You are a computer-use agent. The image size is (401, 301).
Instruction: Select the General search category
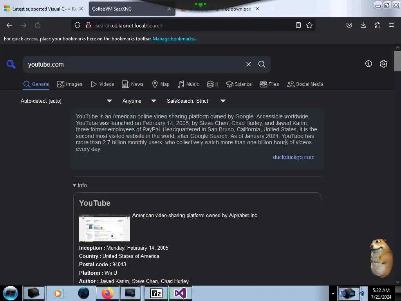click(36, 84)
